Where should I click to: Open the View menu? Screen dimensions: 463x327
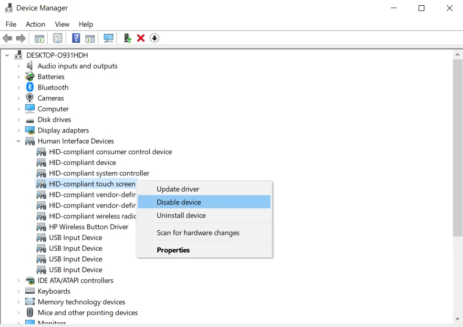click(62, 24)
